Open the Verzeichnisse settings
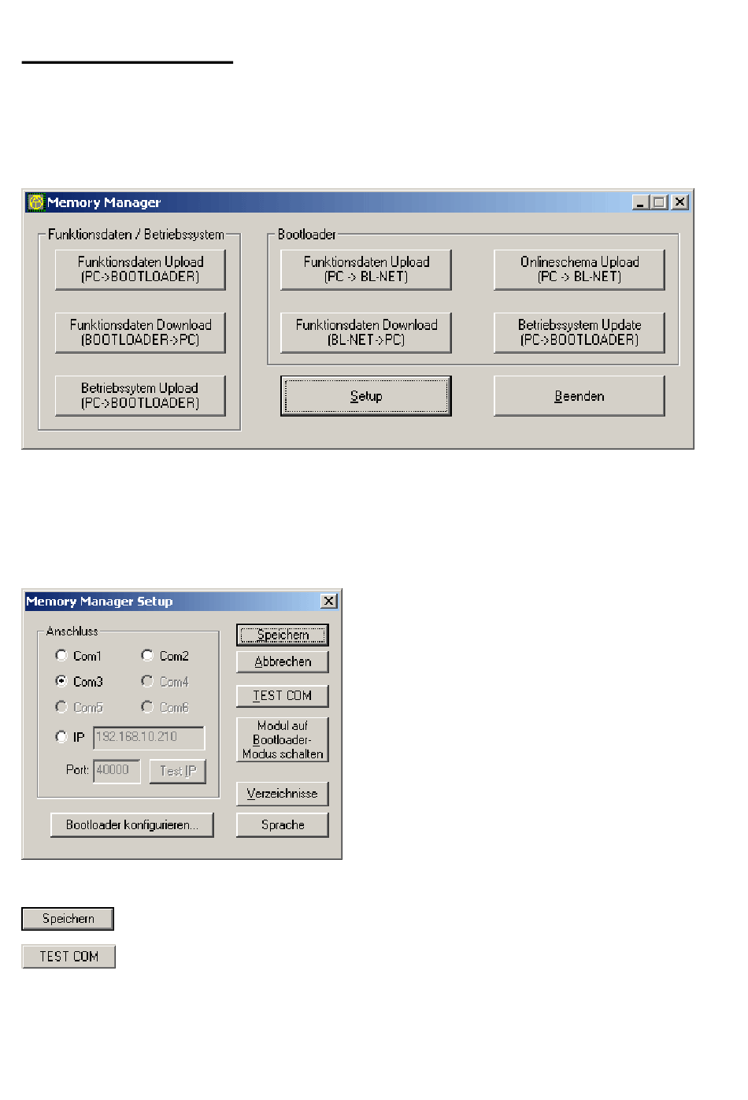 click(x=283, y=794)
